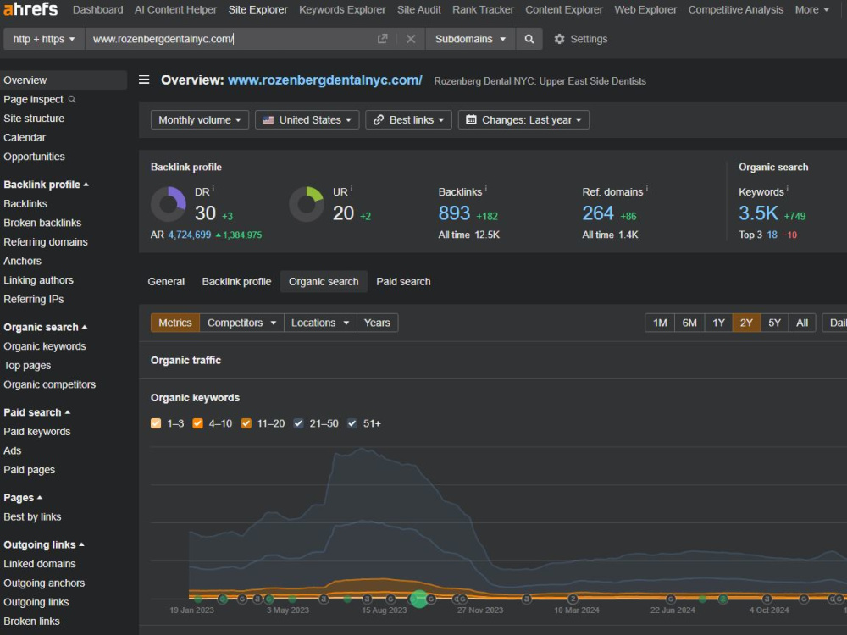Collapse the Paid search sidebar section

(36, 412)
